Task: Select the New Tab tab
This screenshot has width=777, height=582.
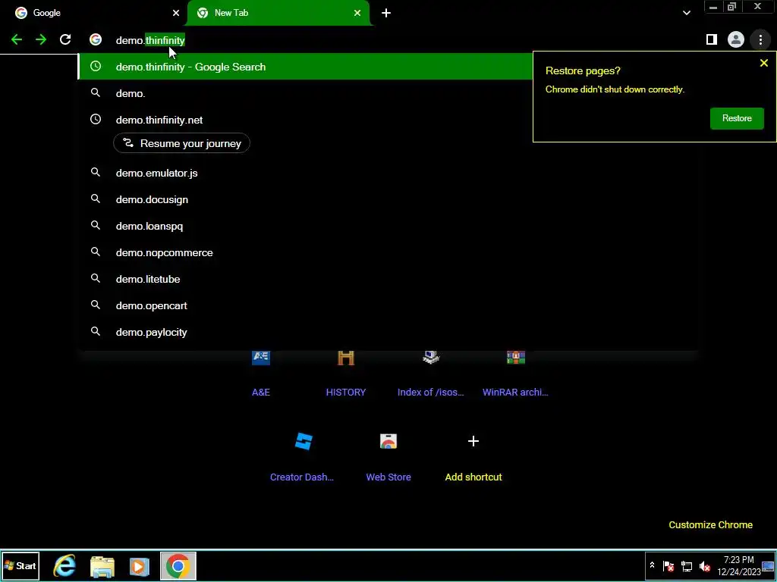Action: (x=278, y=13)
